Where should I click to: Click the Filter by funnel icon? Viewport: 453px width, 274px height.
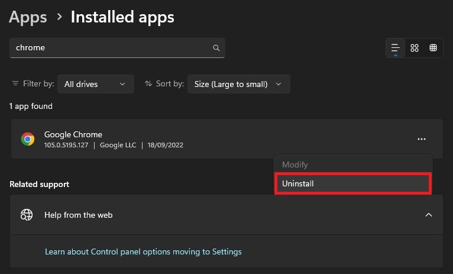coord(15,84)
